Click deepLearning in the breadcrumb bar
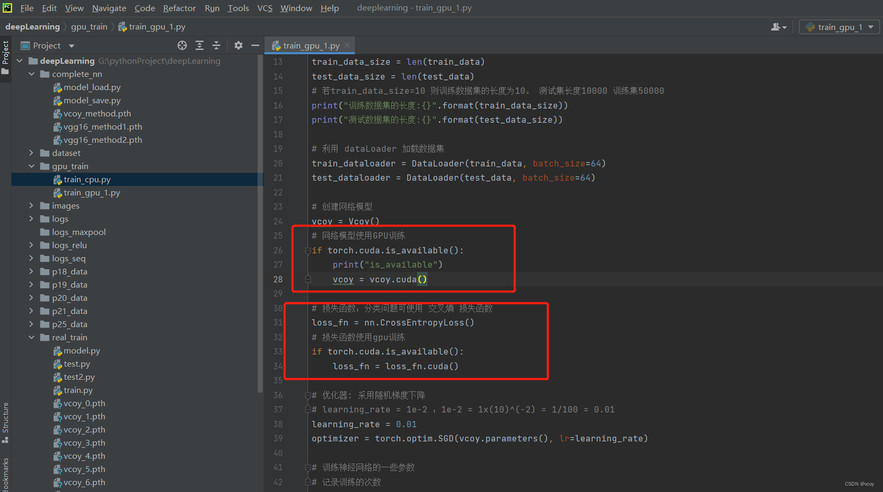This screenshot has height=492, width=883. (x=33, y=26)
